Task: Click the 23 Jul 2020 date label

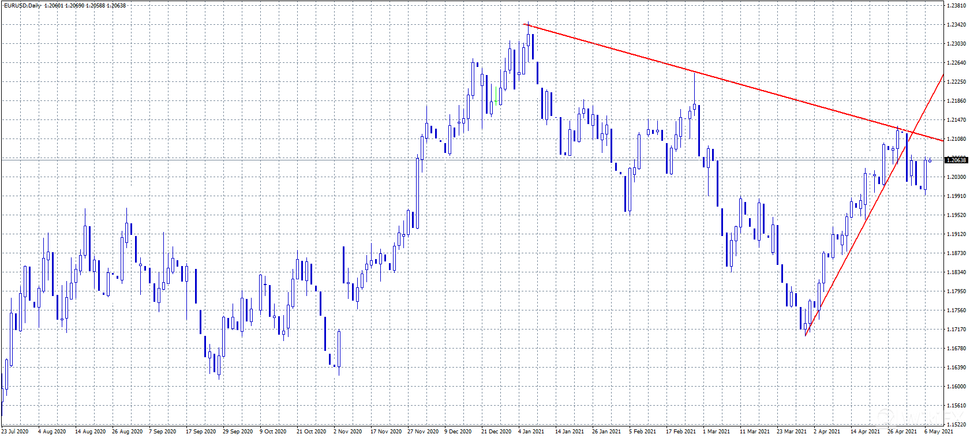Action: pos(15,431)
